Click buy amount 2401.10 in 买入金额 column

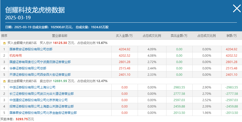[124, 75]
